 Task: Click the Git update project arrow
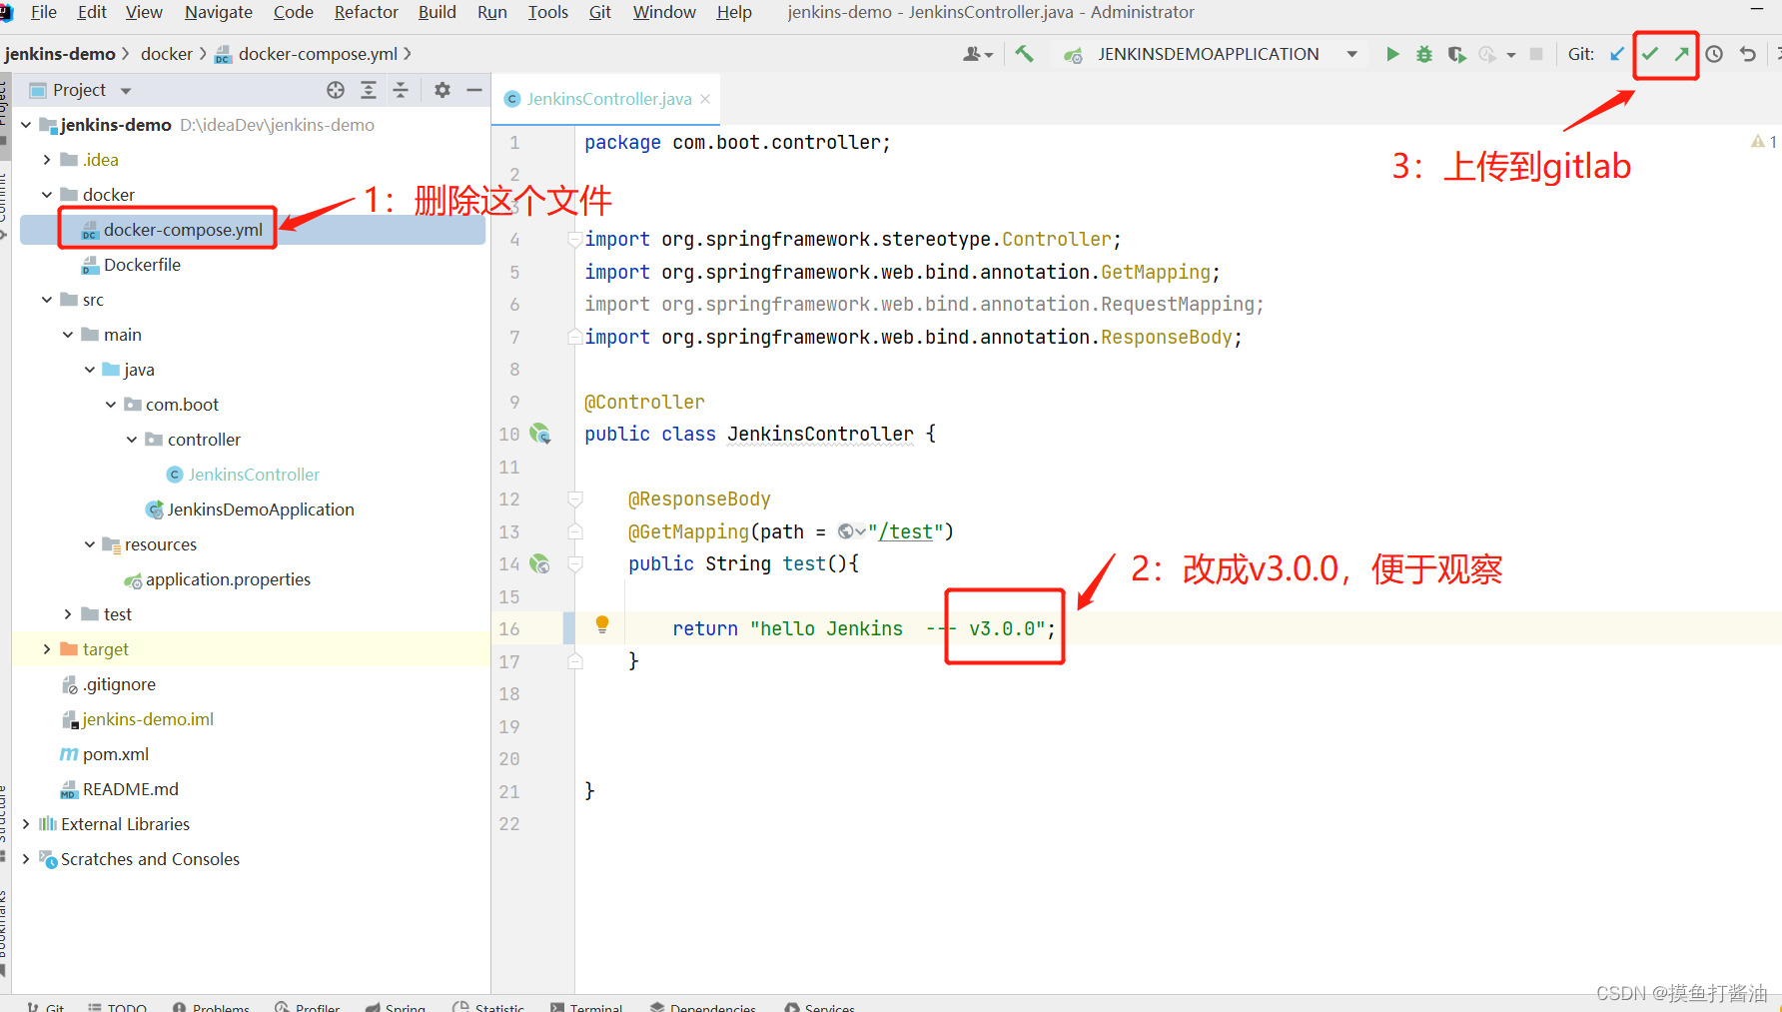1617,54
